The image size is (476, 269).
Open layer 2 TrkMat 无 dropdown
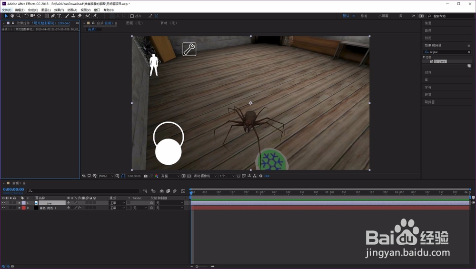point(139,208)
